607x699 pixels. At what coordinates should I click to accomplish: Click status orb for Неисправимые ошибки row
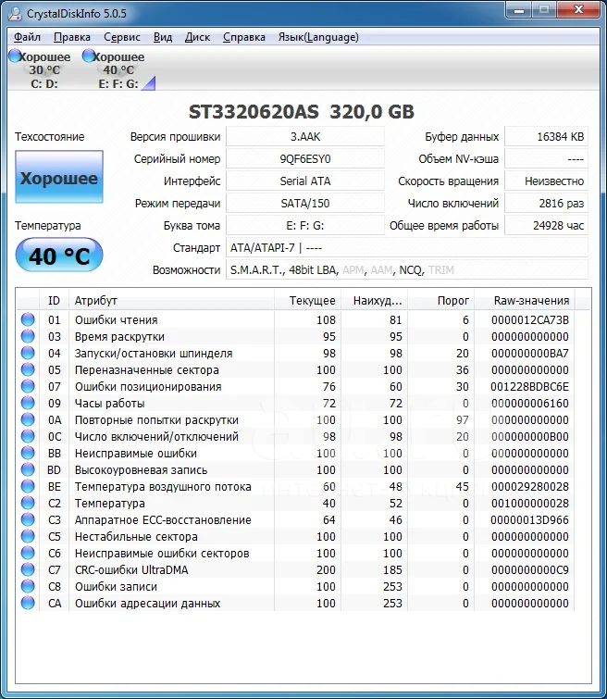[28, 453]
